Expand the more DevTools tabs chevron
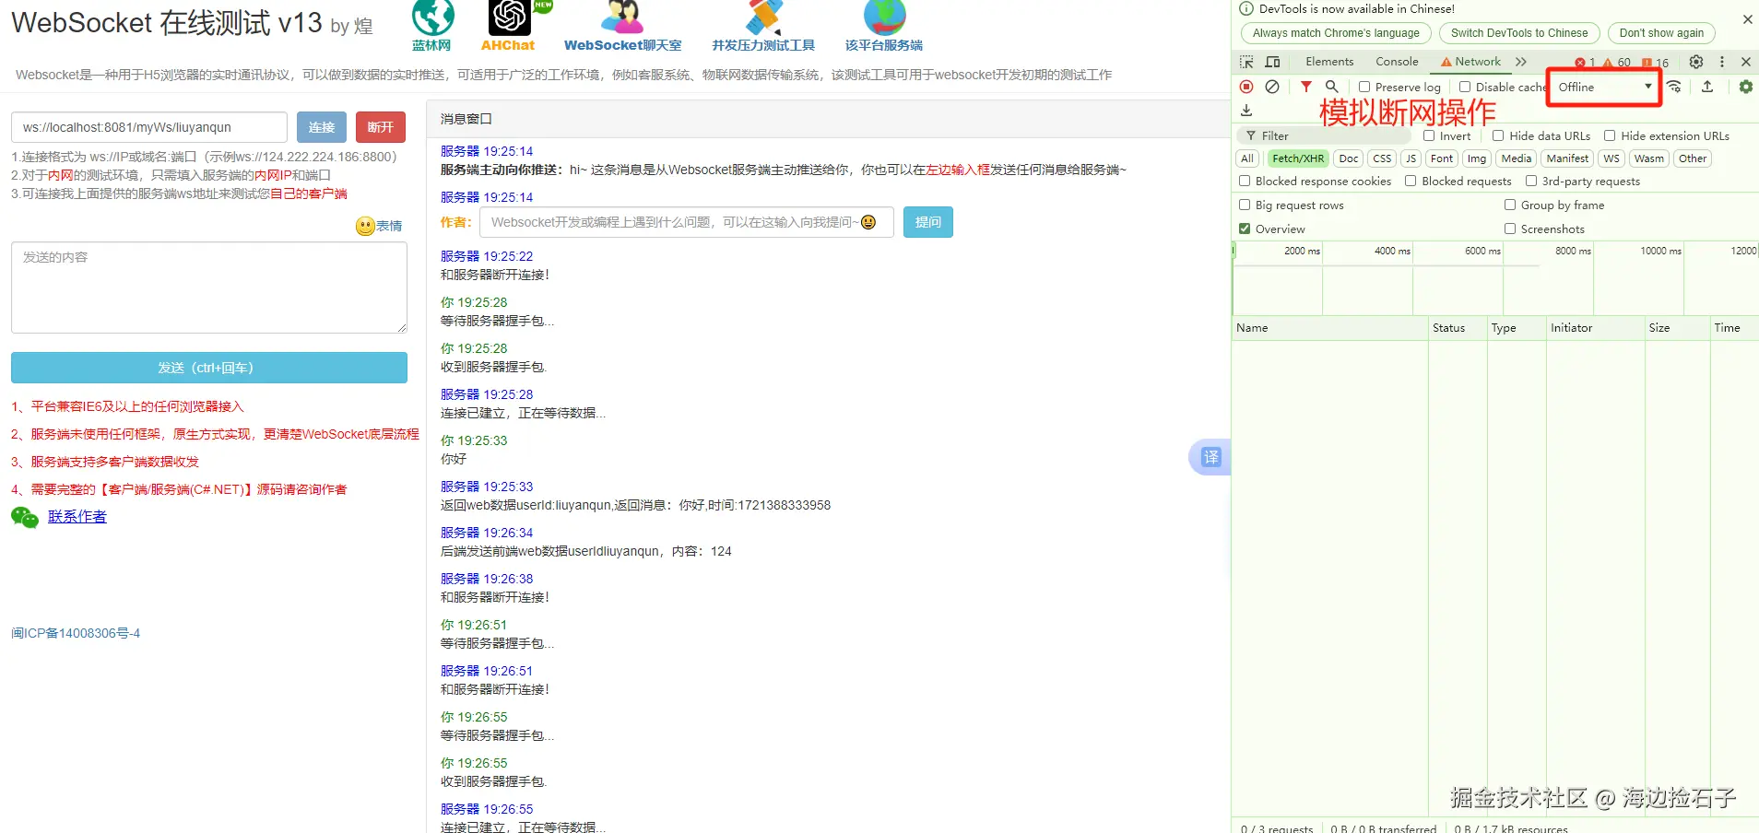1759x833 pixels. pos(1521,62)
